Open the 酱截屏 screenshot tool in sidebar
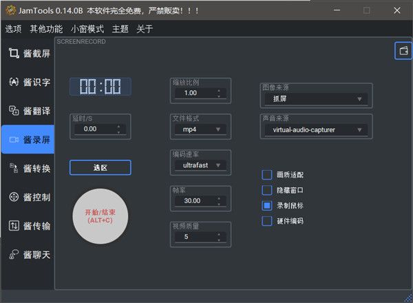413x303 pixels. (28, 54)
